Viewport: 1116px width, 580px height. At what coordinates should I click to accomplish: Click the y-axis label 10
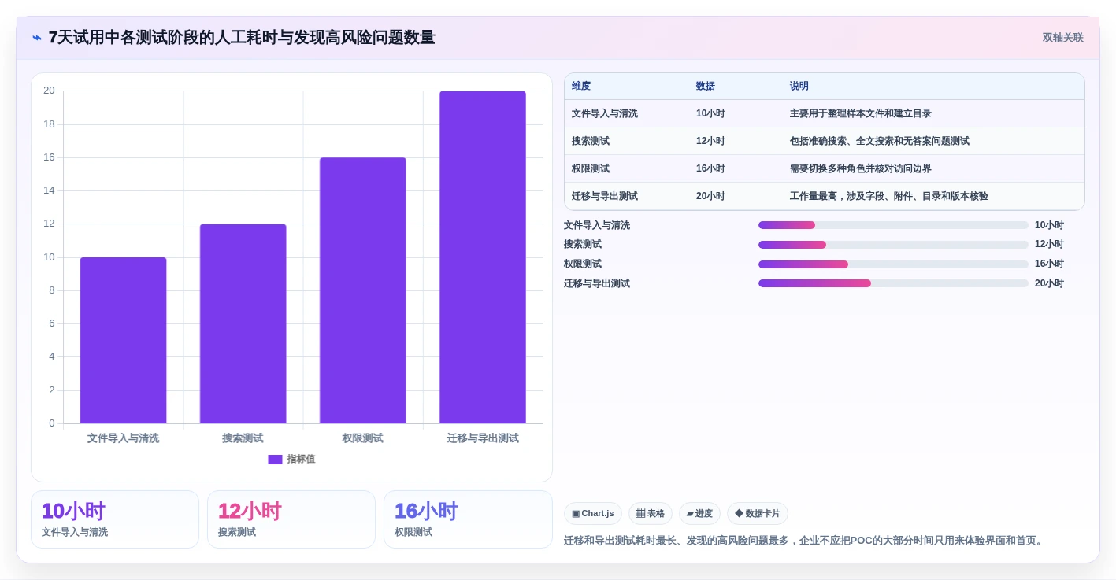pos(49,257)
